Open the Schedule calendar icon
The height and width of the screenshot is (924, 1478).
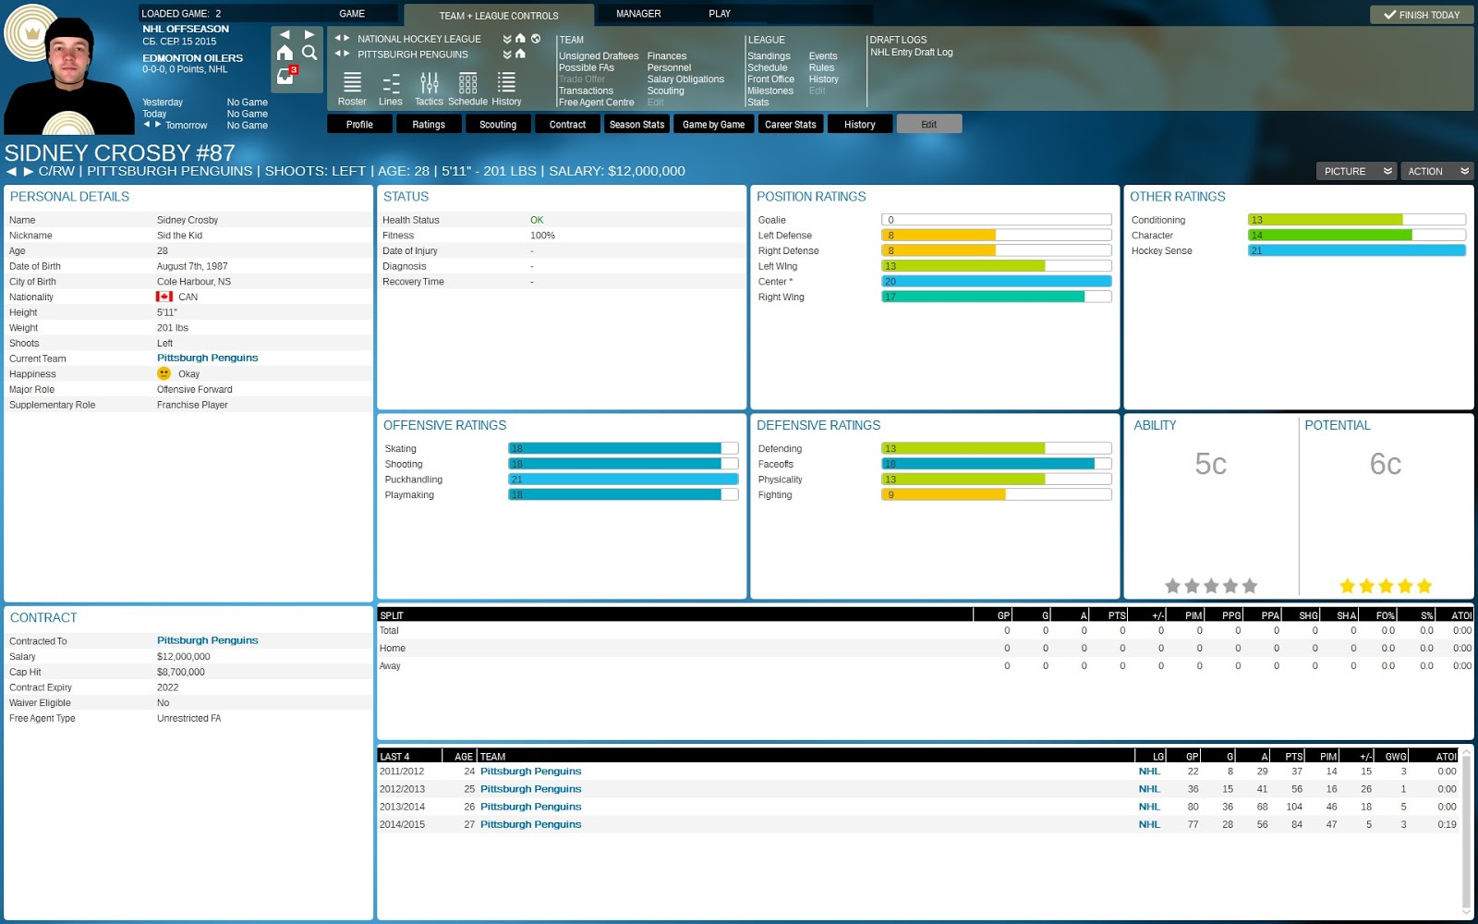[x=467, y=89]
